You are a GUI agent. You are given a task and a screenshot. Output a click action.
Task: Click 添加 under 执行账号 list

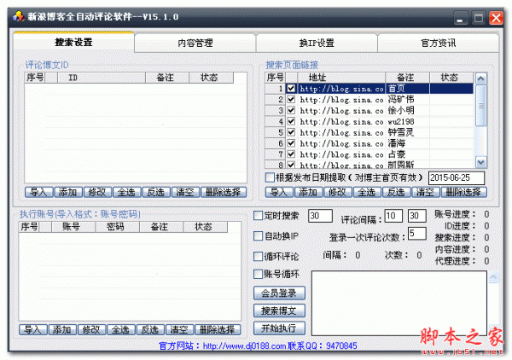62,329
